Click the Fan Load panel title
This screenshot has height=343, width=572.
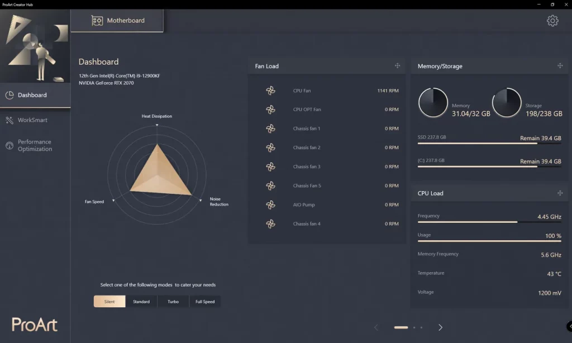[x=266, y=66]
